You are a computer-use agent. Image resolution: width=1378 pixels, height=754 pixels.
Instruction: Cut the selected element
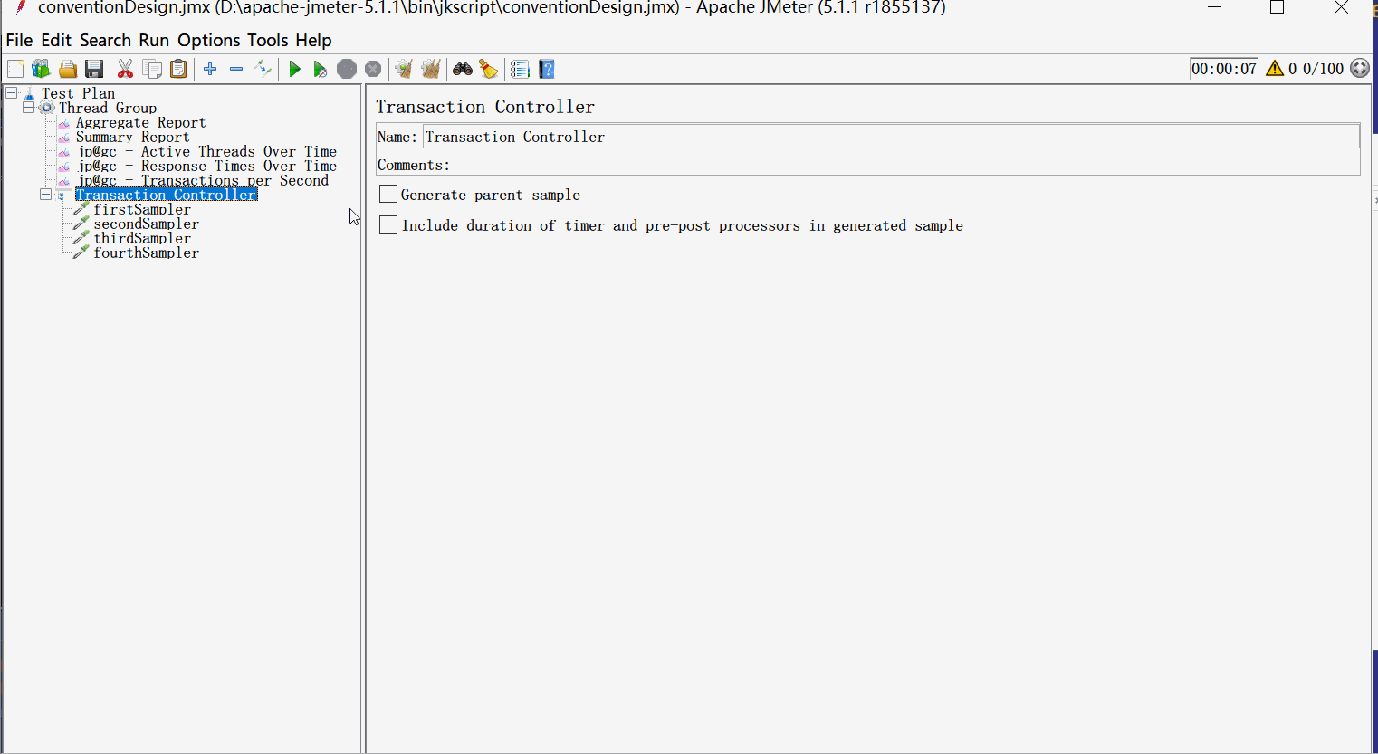point(126,69)
